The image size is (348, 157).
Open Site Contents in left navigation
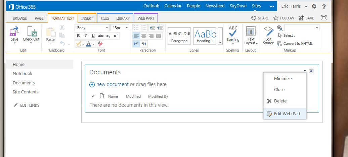coord(26,92)
